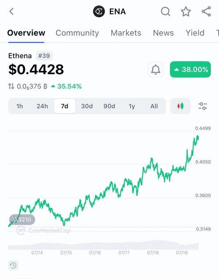Tap the ENA coin logo
Screen dimensions: 219x279
pos(99,11)
